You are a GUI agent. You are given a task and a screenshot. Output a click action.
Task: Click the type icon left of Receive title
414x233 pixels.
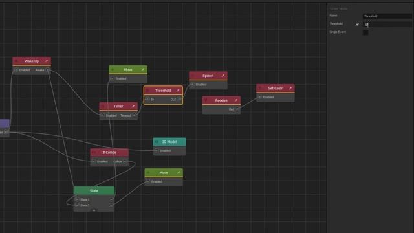click(x=206, y=100)
